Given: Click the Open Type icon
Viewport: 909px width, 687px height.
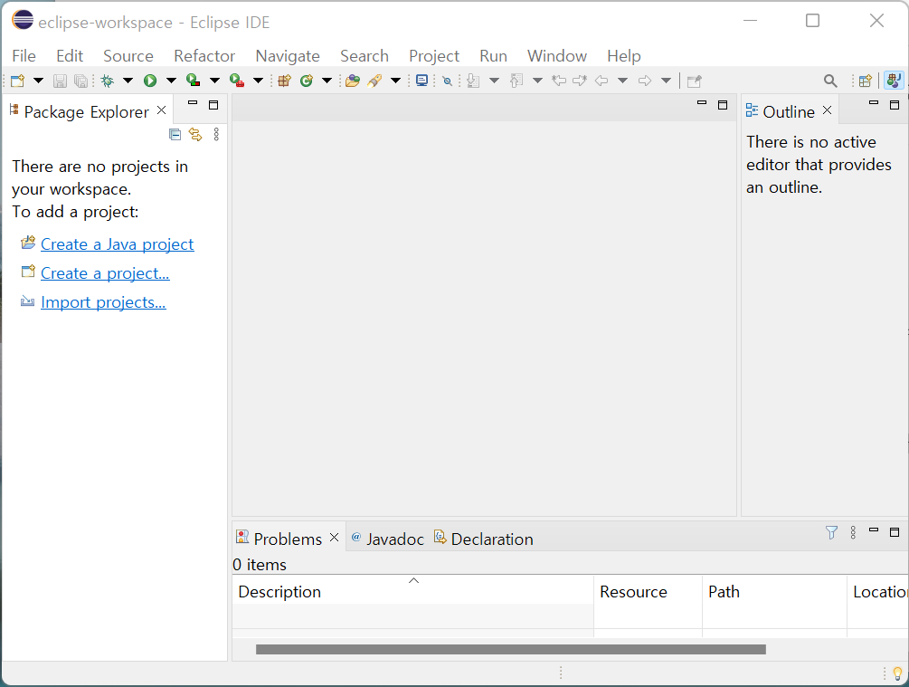Looking at the screenshot, I should coord(353,81).
